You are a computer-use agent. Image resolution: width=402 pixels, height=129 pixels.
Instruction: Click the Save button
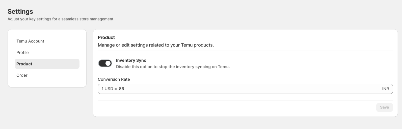384,107
